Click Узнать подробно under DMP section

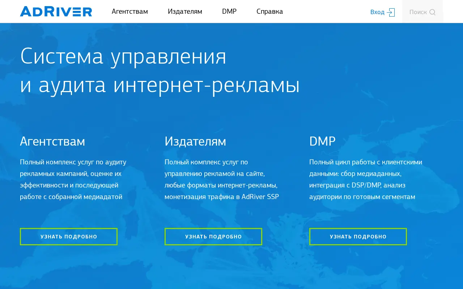pos(358,237)
